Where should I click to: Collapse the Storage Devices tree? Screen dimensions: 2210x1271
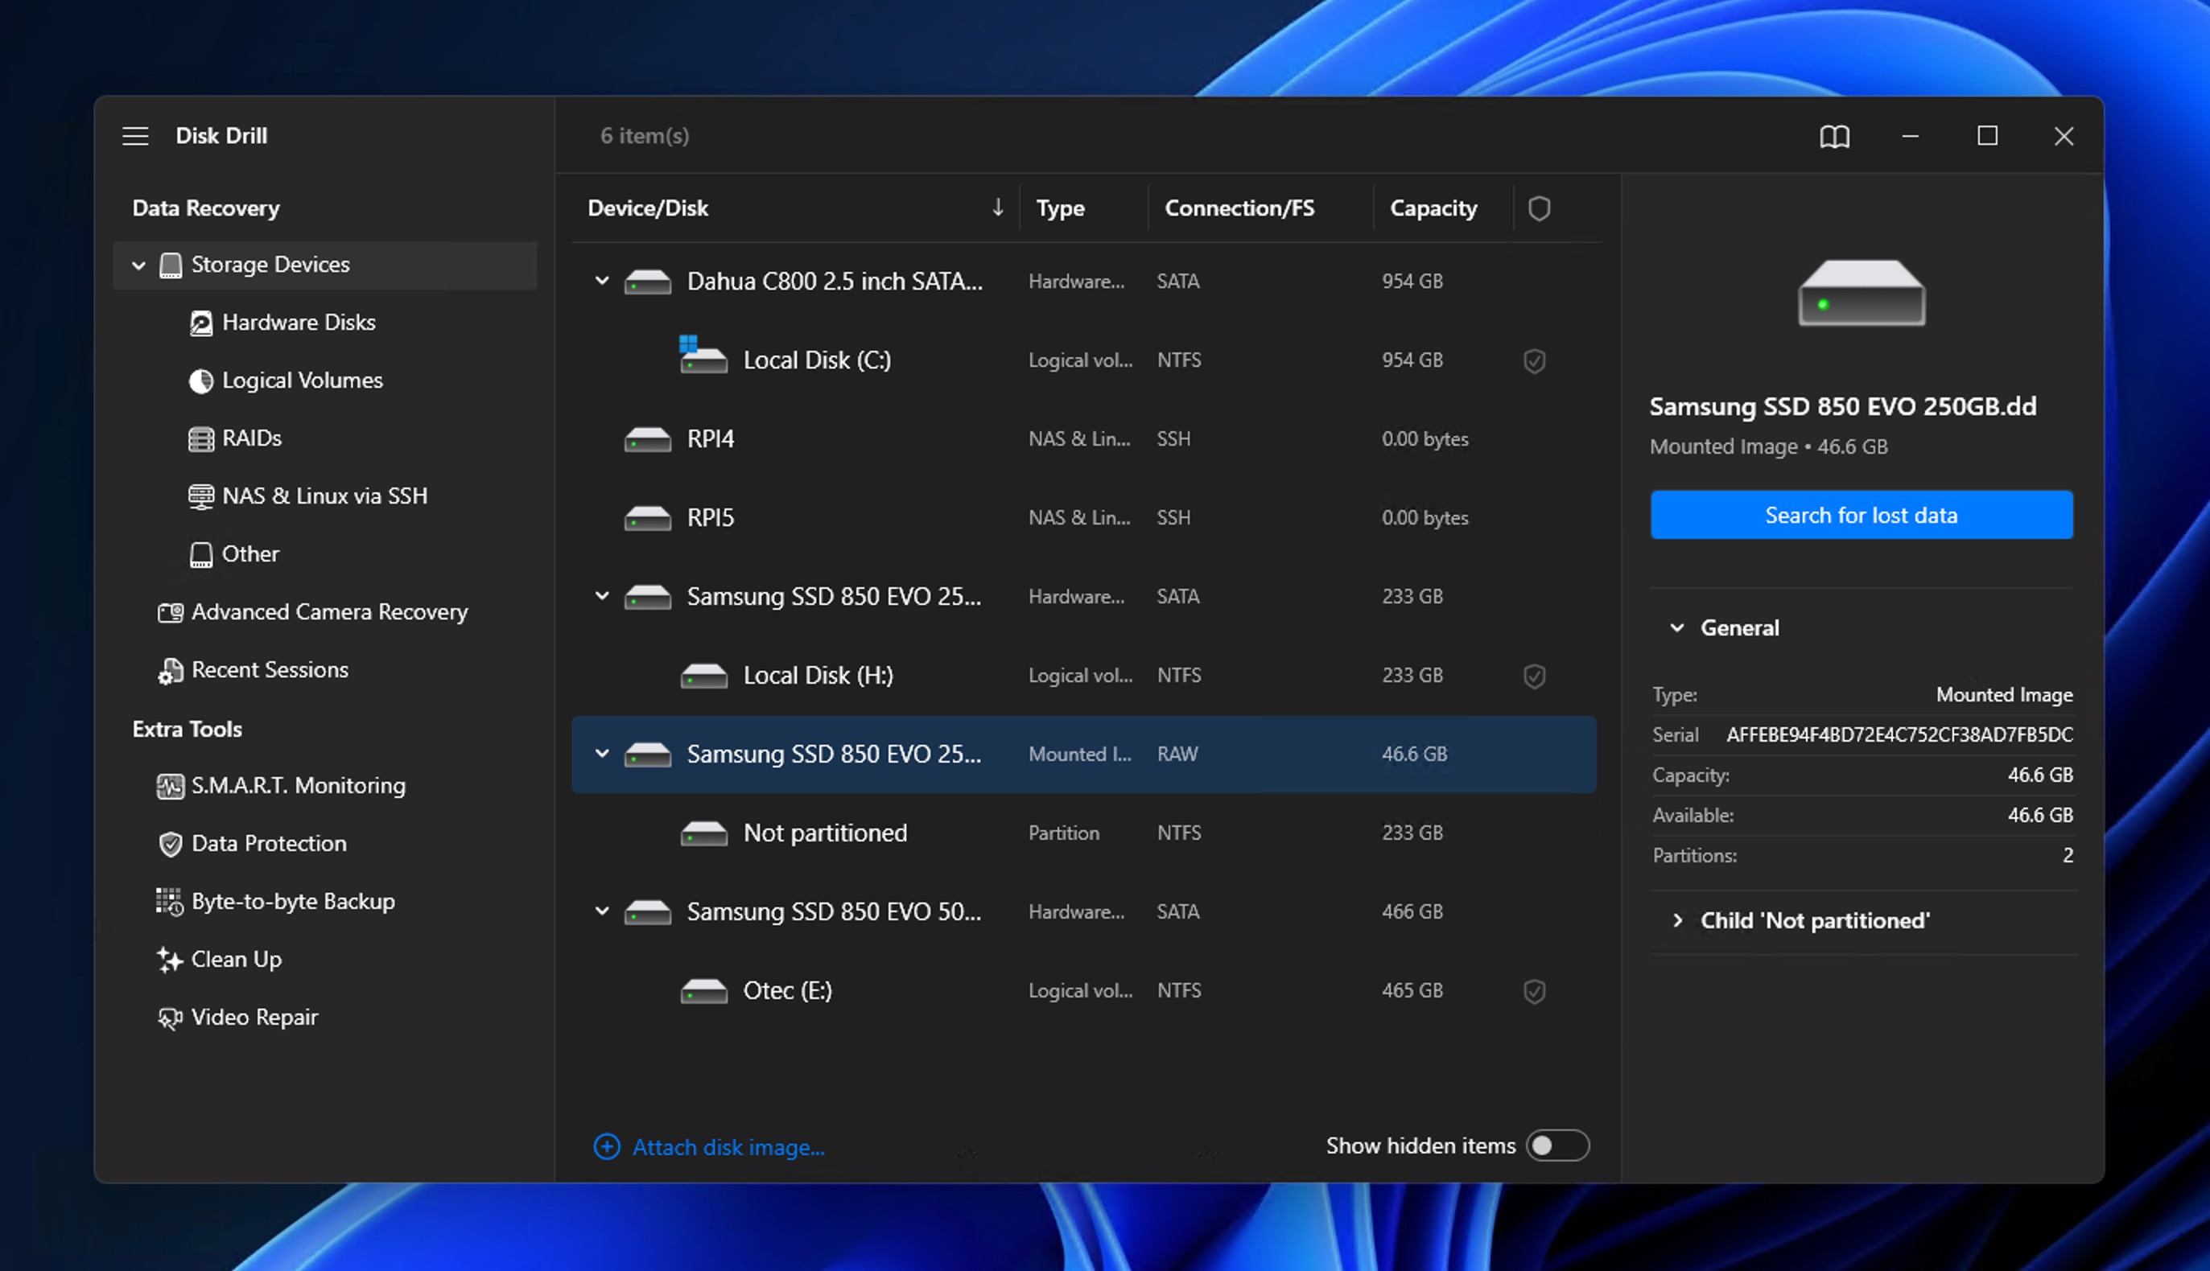[x=139, y=265]
